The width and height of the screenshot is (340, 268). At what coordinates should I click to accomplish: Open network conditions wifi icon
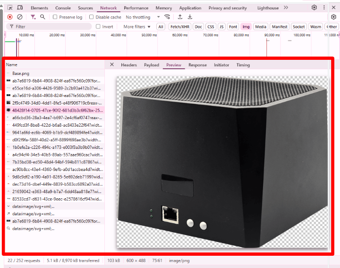[x=167, y=17]
